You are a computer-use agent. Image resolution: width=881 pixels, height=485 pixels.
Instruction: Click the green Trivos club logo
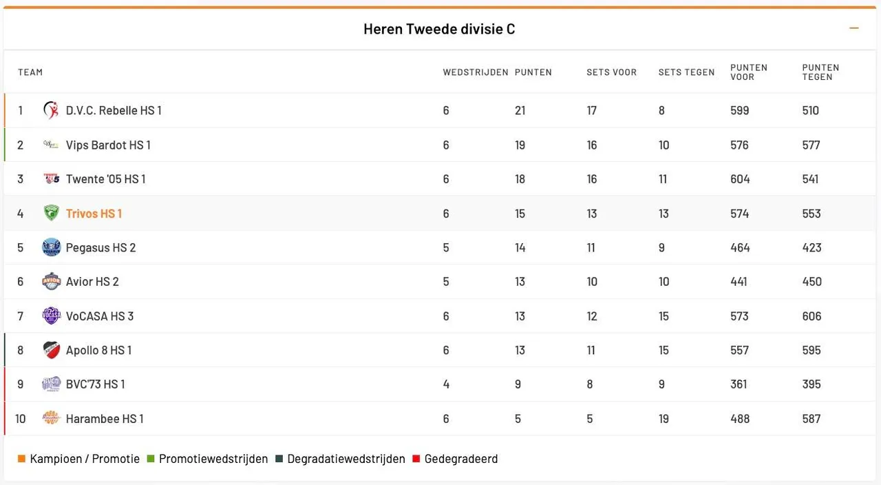click(51, 213)
